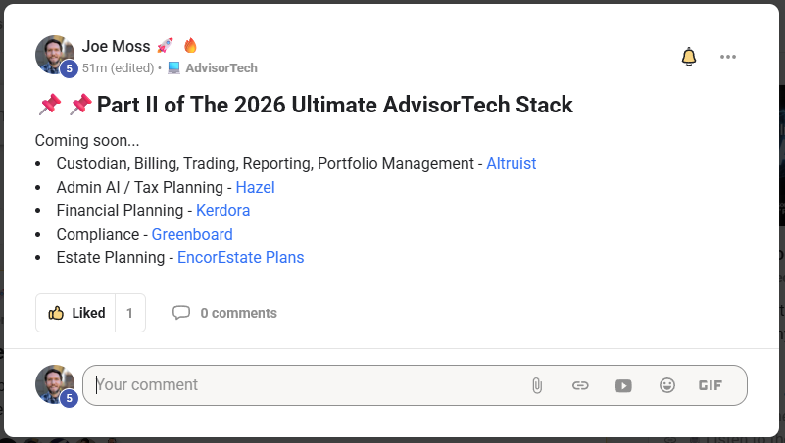Add a video with the play icon

[x=623, y=385]
